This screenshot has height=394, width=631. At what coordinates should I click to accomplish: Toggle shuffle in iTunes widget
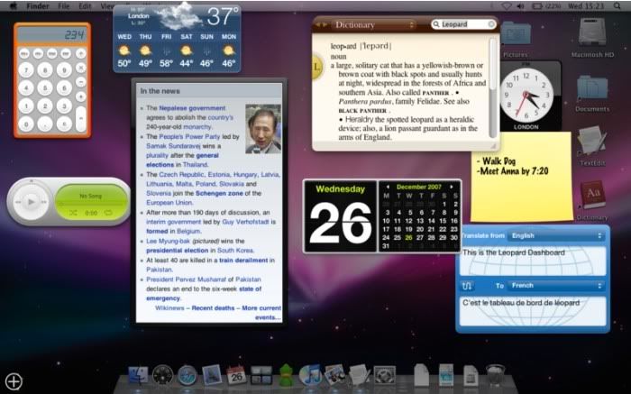click(x=73, y=213)
